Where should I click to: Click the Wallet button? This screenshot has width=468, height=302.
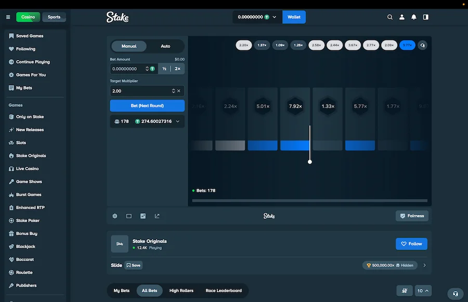coord(294,17)
